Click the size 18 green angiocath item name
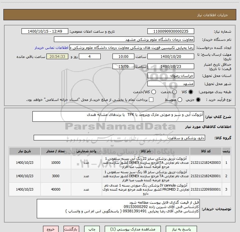The image size is (240, 232). tap(146, 176)
